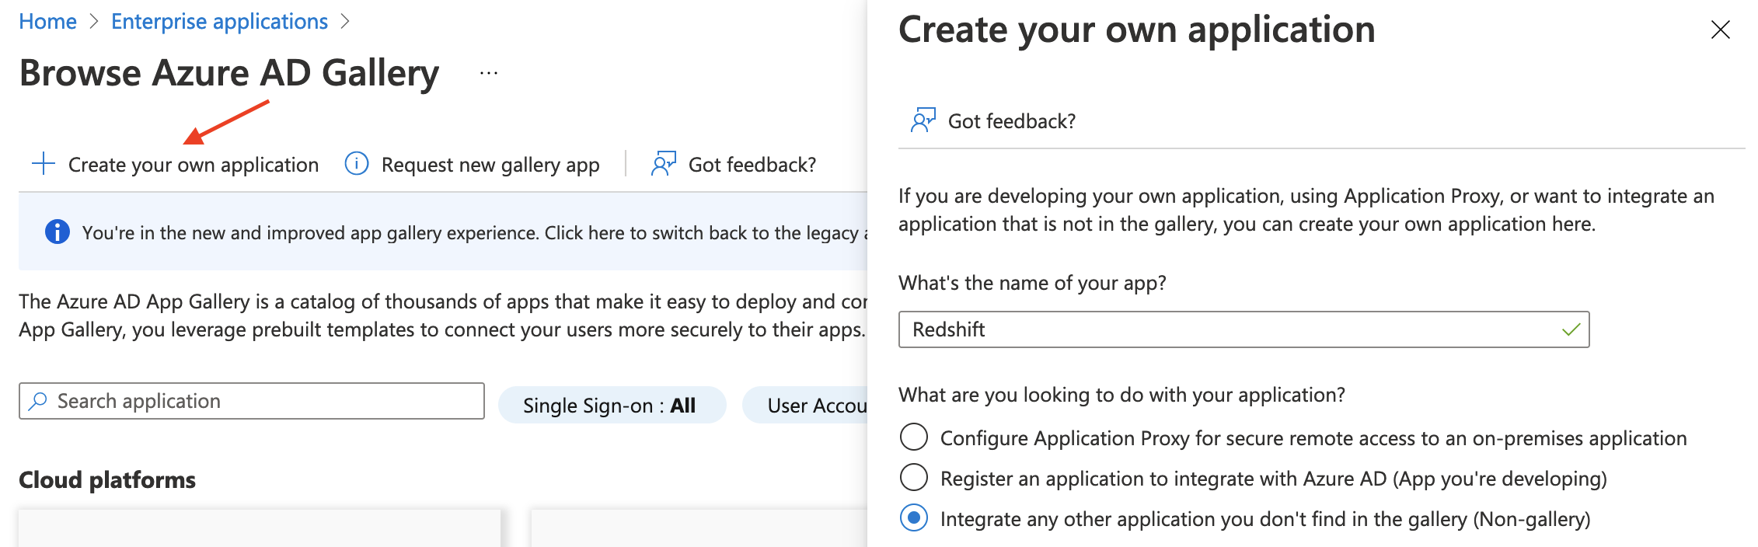Close the Create your own application panel

coord(1720,30)
